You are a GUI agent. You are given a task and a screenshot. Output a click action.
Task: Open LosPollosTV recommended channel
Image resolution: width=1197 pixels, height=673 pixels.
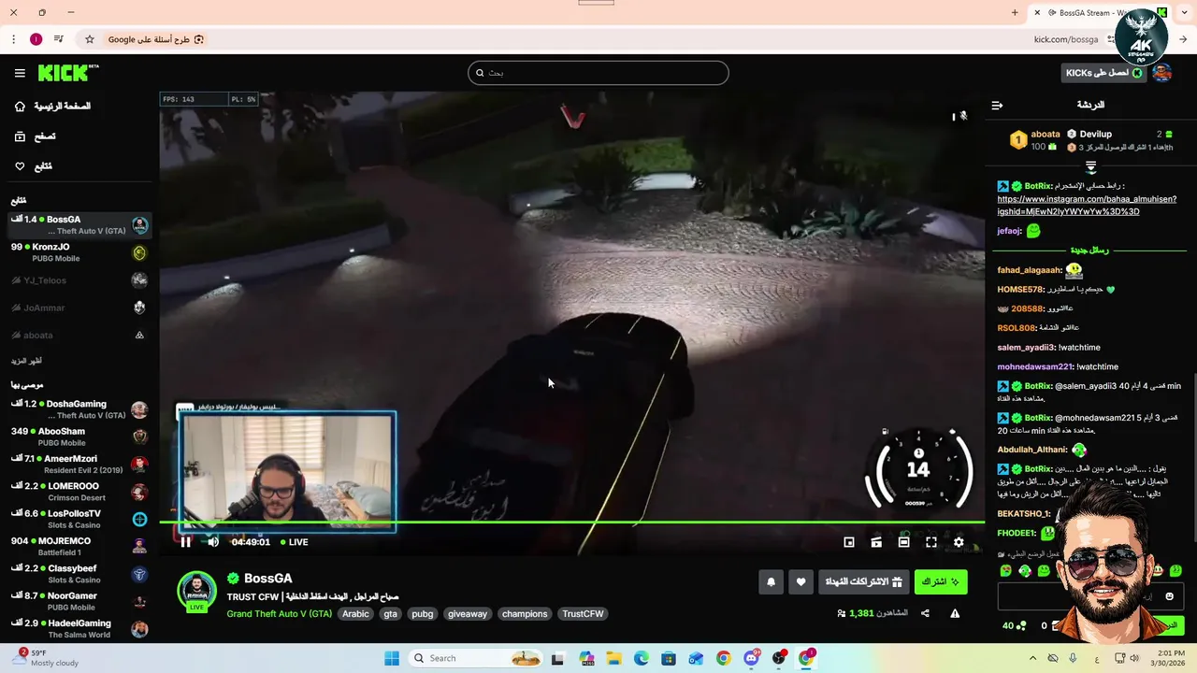pos(79,519)
